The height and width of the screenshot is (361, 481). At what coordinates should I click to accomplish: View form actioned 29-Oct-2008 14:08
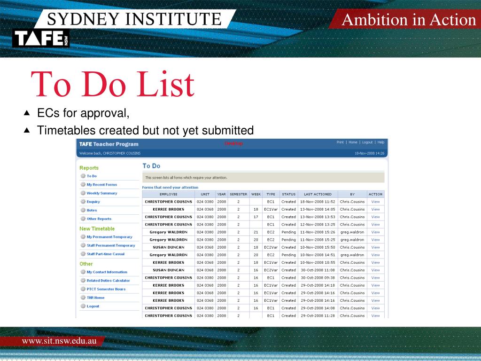point(375,308)
